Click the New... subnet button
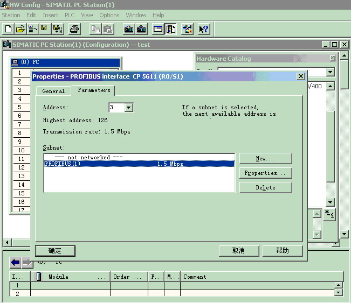 [x=265, y=159]
